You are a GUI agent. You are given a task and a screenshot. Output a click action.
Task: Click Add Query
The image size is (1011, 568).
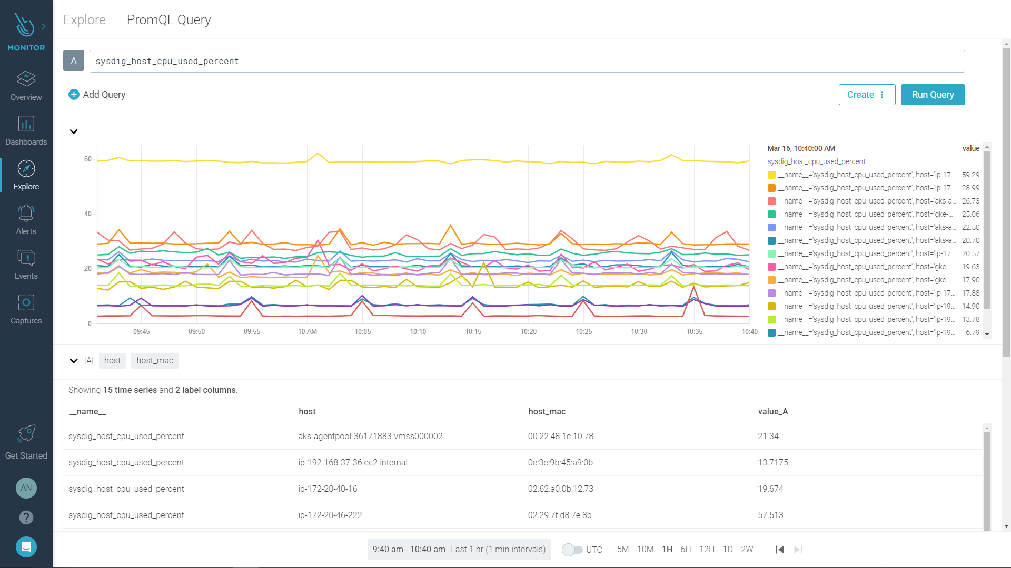[97, 95]
